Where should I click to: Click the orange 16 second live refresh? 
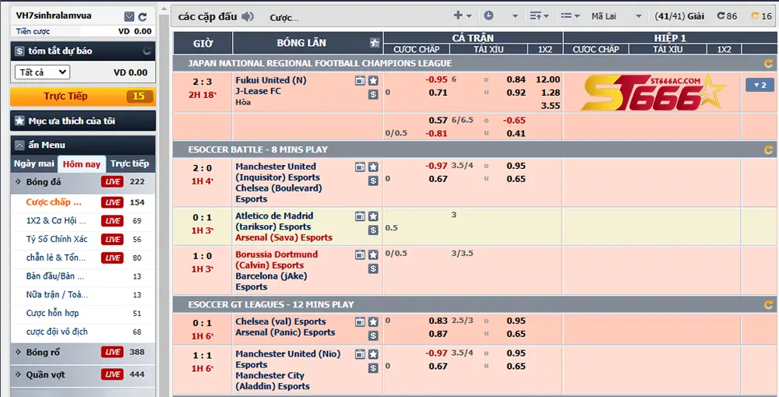click(x=762, y=16)
